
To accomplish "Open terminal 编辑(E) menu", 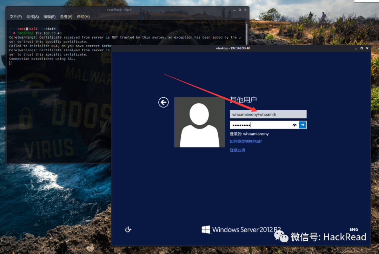I will [x=49, y=17].
